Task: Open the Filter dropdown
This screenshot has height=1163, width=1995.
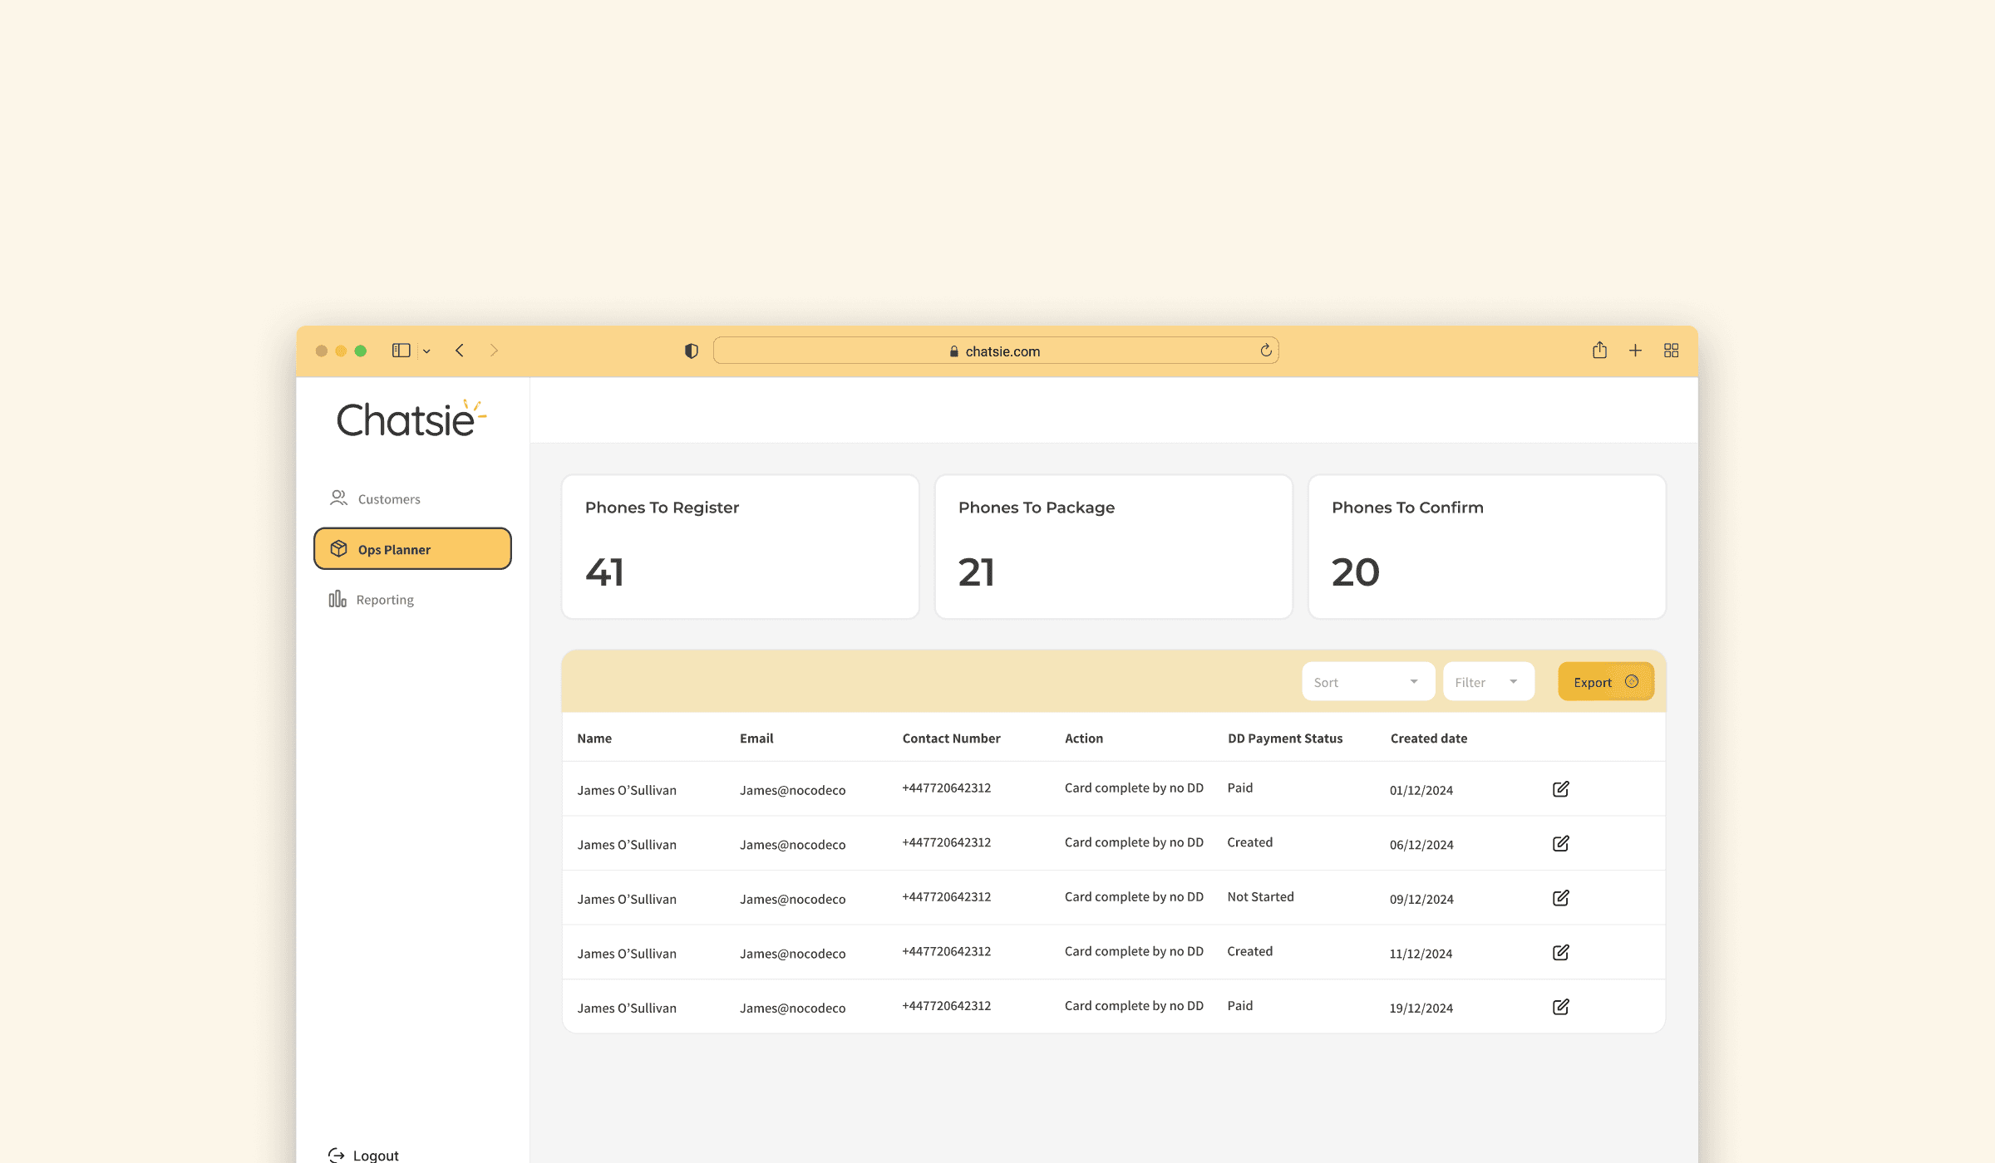Action: click(x=1488, y=682)
